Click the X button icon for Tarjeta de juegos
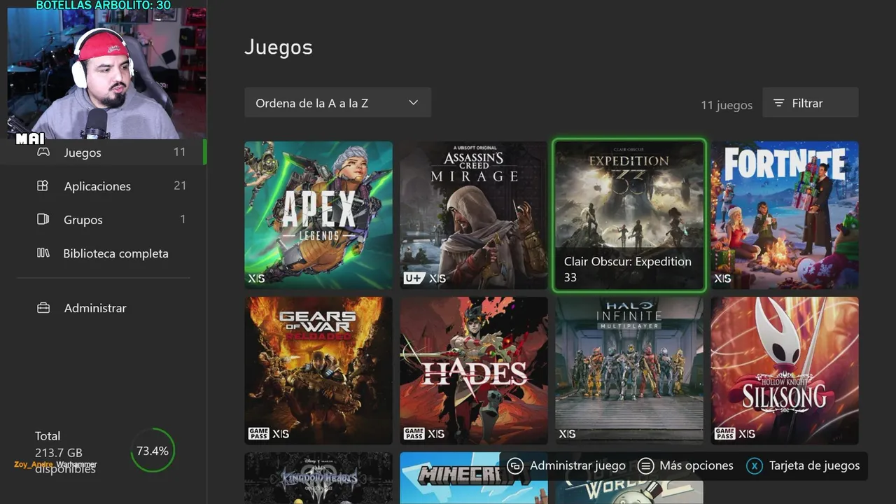This screenshot has height=504, width=896. 754,466
